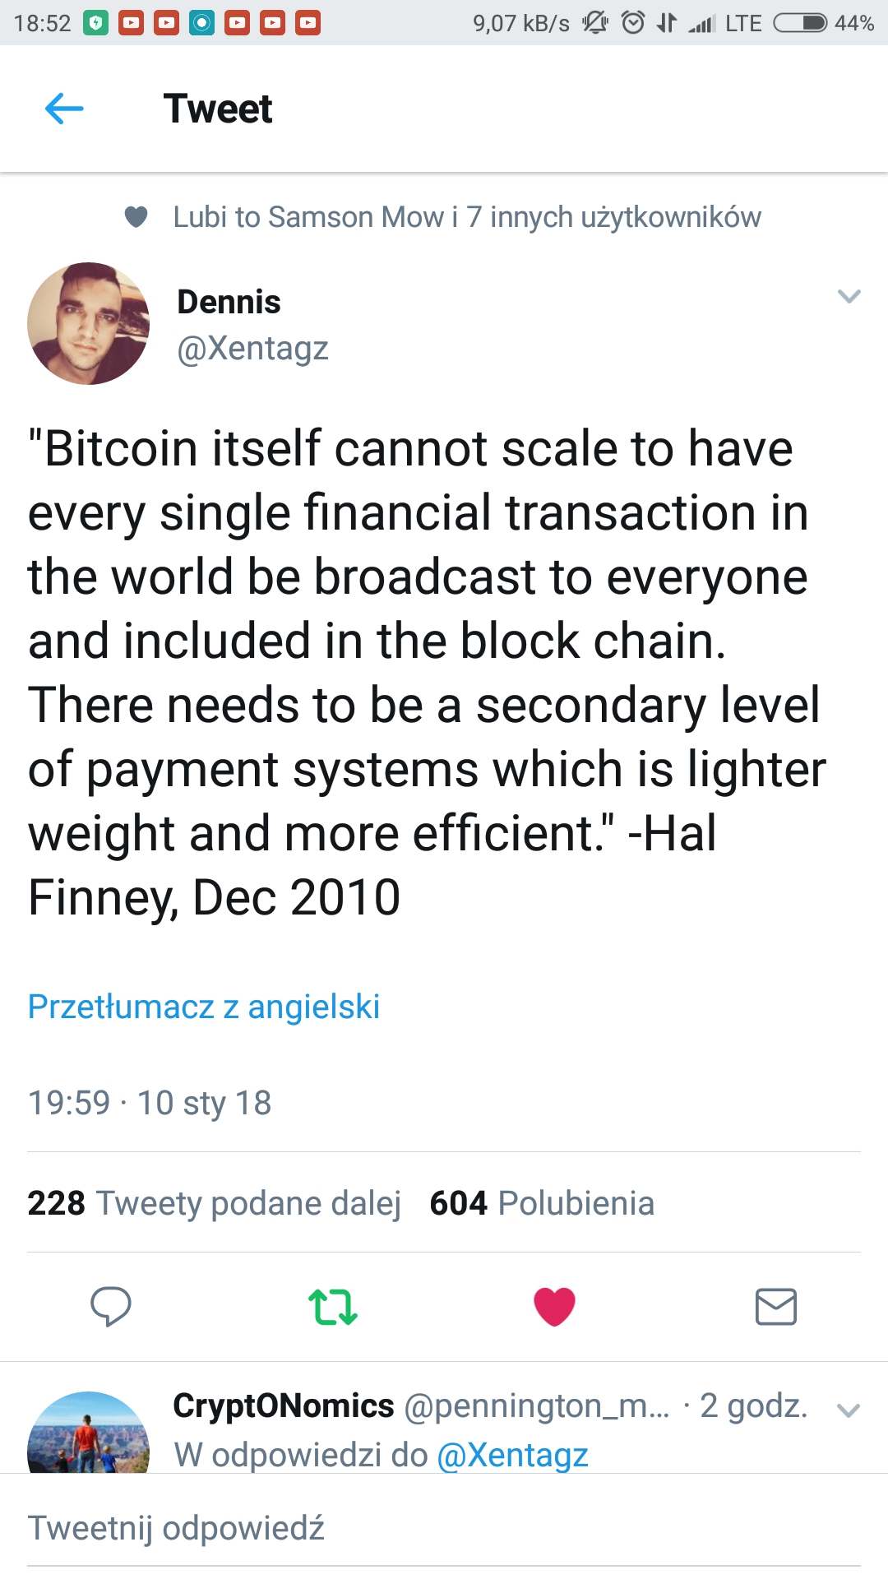Tap the reply speech bubble icon
888x1579 pixels.
110,1306
